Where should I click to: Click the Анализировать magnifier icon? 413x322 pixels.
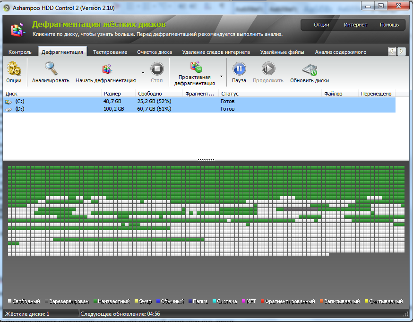pyautogui.click(x=51, y=69)
